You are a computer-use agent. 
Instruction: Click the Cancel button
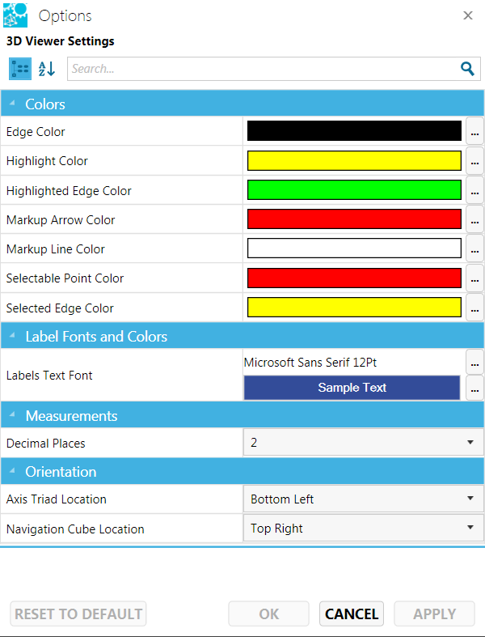352,614
